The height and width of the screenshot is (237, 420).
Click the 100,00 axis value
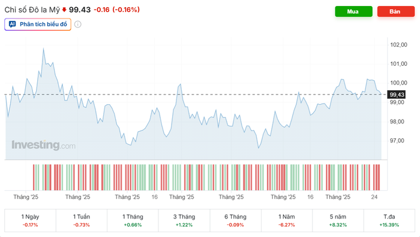[398, 83]
